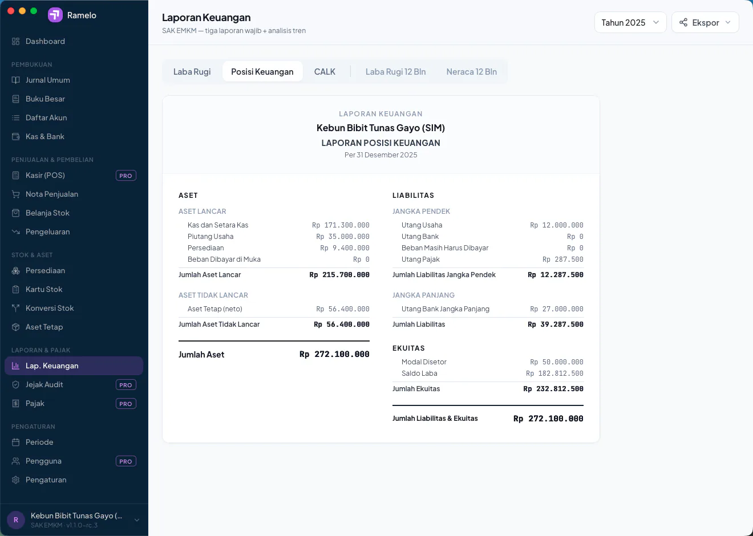Click the Aset Tetap cube icon
The height and width of the screenshot is (536, 753).
(x=15, y=327)
